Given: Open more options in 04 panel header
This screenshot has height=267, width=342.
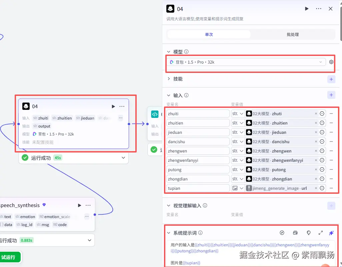Looking at the screenshot, I should coord(319,9).
